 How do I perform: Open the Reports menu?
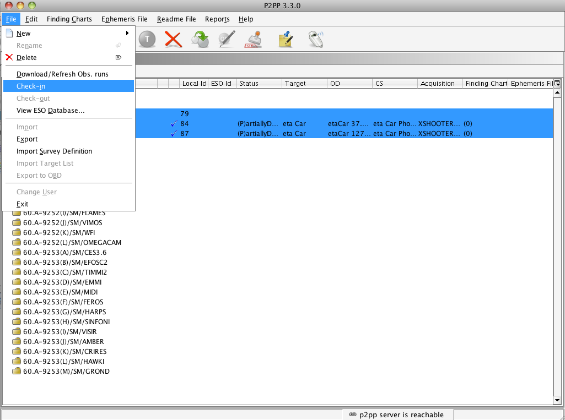217,19
